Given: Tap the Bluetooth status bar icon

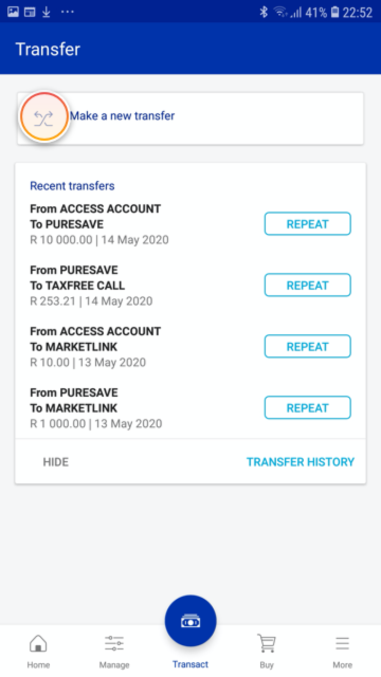Looking at the screenshot, I should pos(264,12).
